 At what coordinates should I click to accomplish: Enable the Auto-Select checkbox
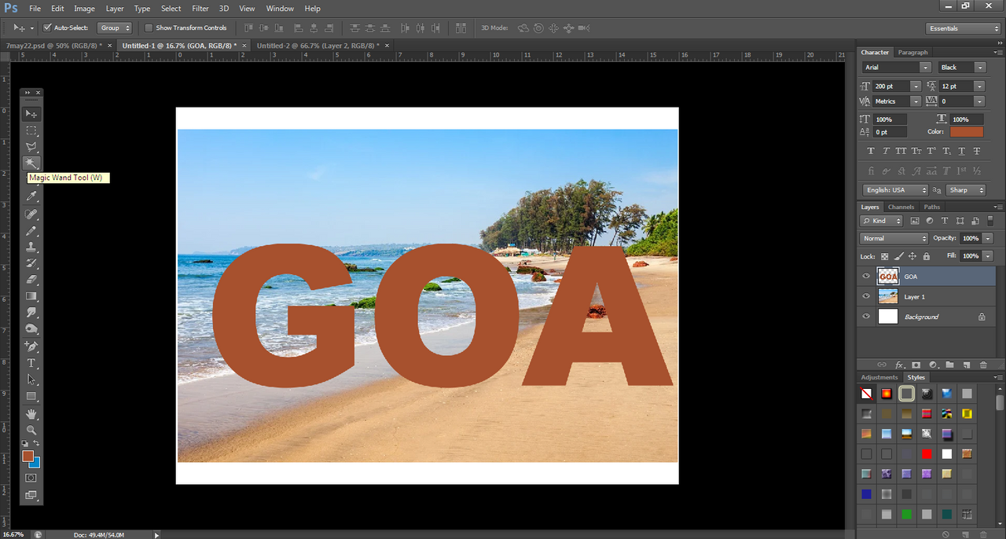coord(48,27)
